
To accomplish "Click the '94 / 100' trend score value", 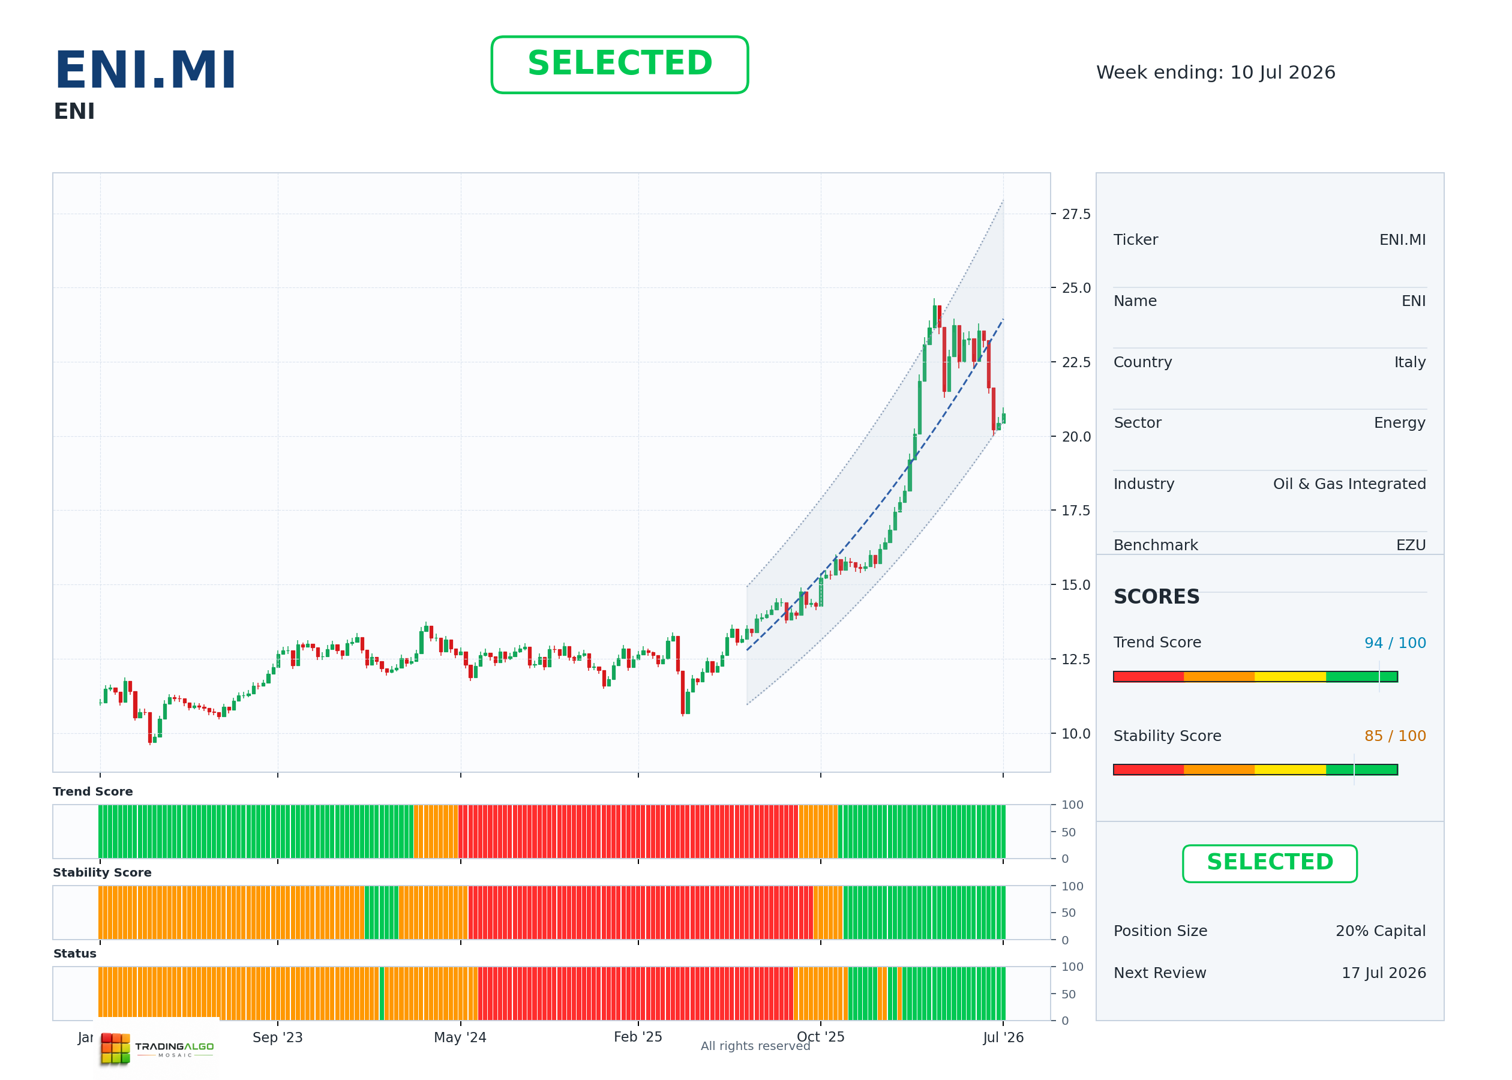I will pyautogui.click(x=1395, y=643).
